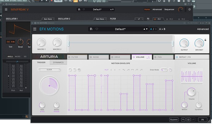Screen dimensions: 212x124
Task: Click the wrench icon above MiniFreak wheels
Action: pos(17,62)
